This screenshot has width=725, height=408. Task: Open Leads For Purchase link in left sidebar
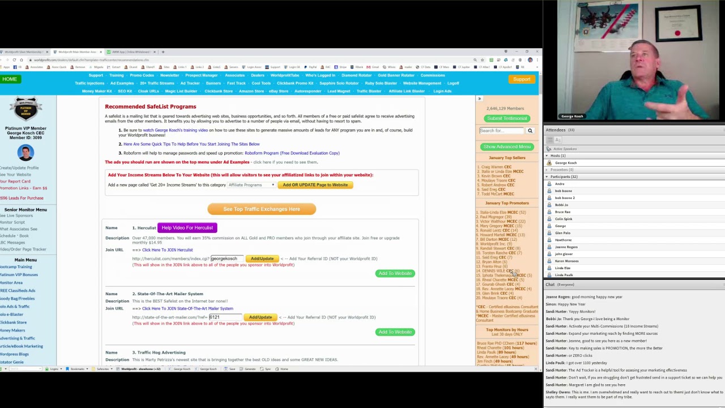point(22,198)
